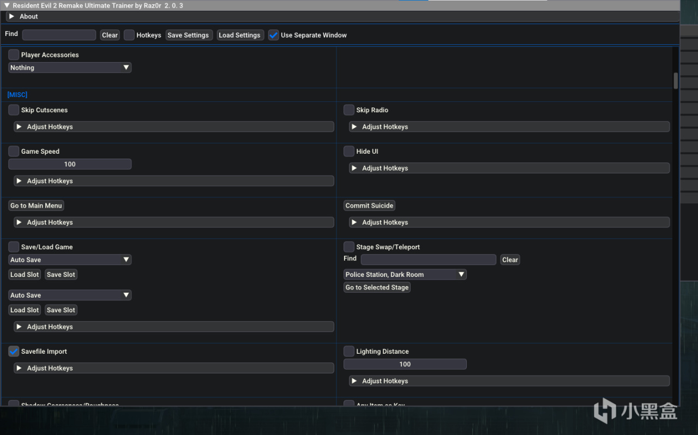Click the [MISC] section label
698x435 pixels.
coord(17,95)
